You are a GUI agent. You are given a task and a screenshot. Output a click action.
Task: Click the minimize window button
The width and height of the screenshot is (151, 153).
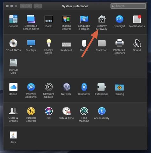coord(12,6)
